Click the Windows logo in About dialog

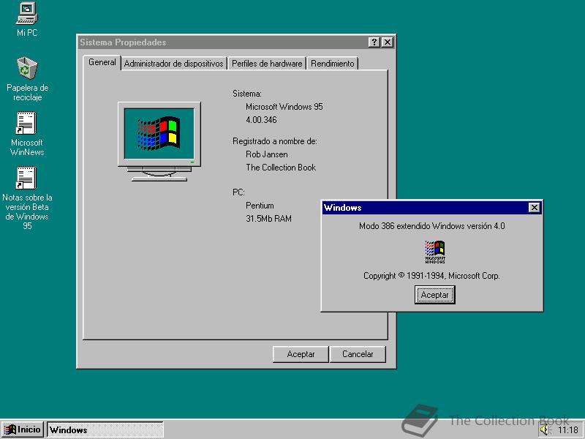(435, 252)
